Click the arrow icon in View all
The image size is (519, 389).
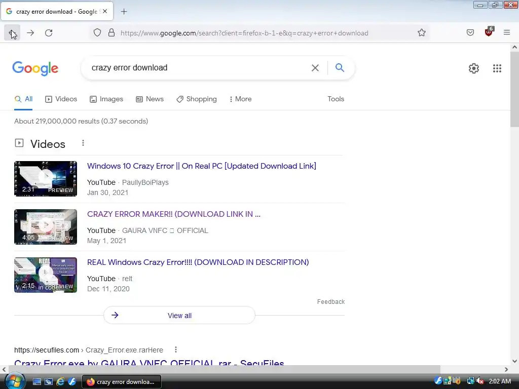[115, 315]
